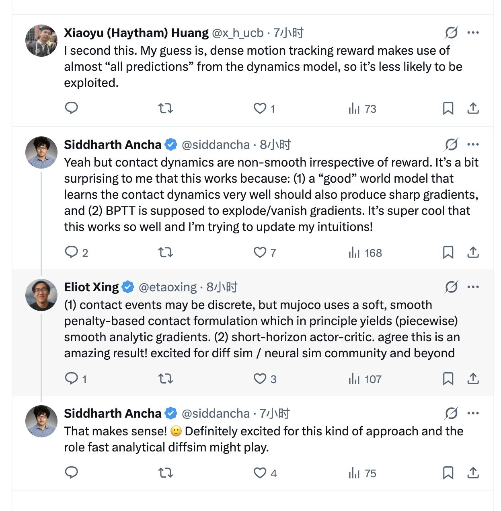501x511 pixels.
Task: Open more options on Xiaoyu Huang's tweet
Action: (x=473, y=33)
